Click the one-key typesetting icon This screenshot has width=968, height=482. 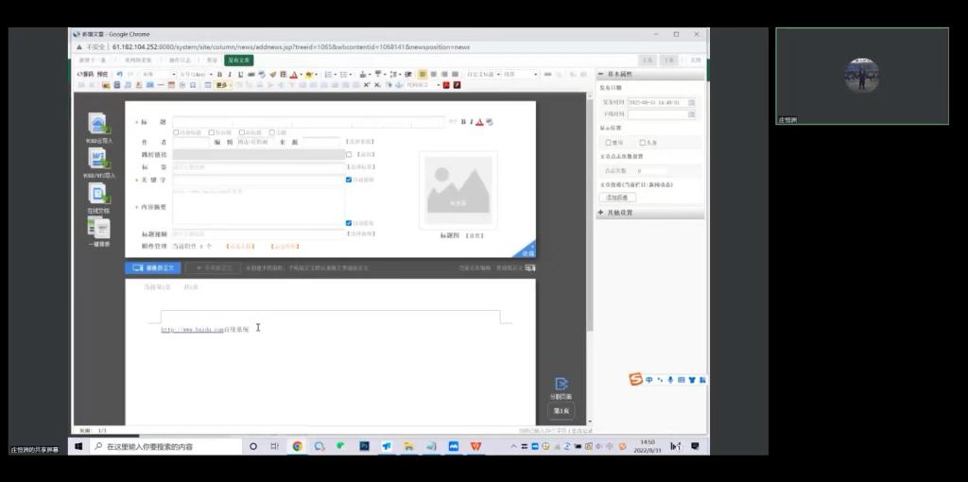(98, 228)
